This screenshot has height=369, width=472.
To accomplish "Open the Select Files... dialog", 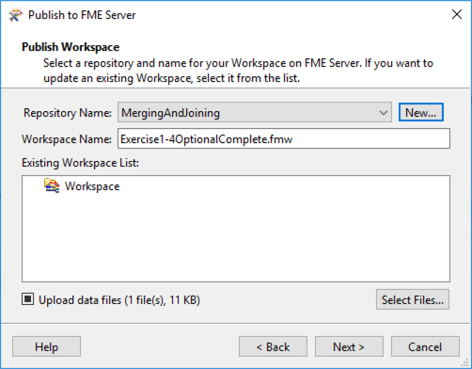I will [413, 299].
